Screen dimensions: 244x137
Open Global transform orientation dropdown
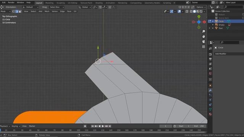click(x=85, y=7)
